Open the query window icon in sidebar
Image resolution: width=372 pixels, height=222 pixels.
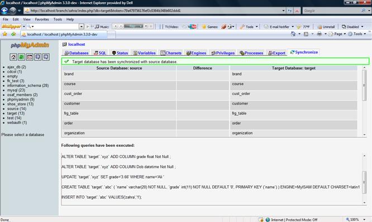tap(30, 57)
